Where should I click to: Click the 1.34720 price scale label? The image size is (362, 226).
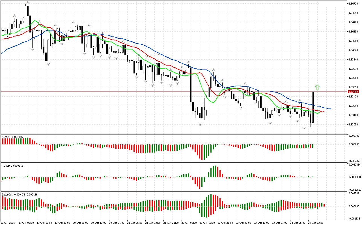(x=354, y=4)
